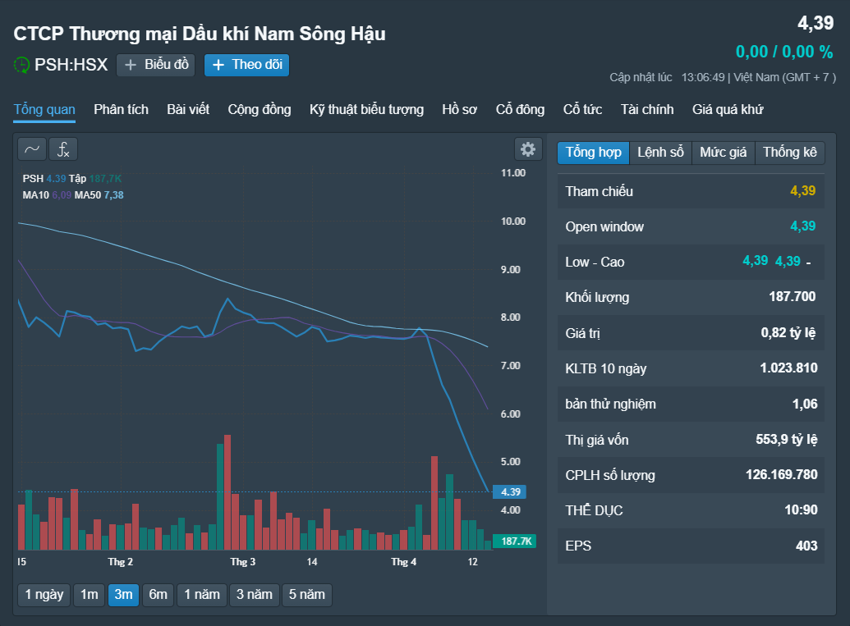Screen dimensions: 850x626
Task: Open the Tài chính tab
Action: pyautogui.click(x=646, y=109)
